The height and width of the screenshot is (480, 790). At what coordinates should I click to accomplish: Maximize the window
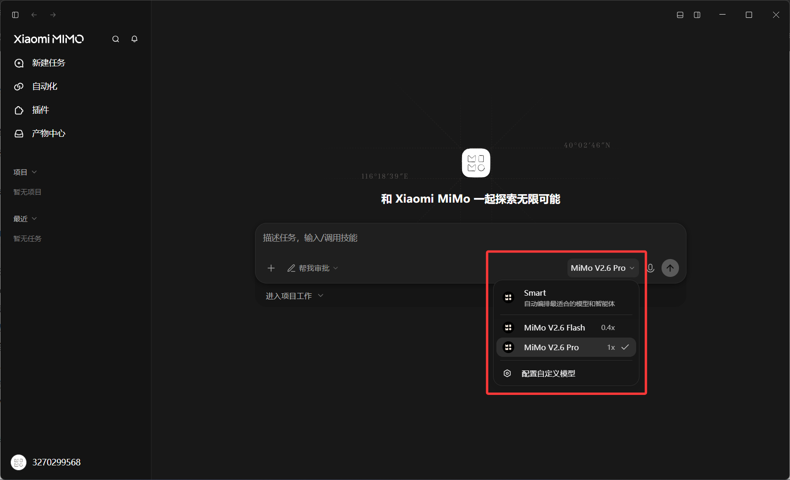pos(749,15)
